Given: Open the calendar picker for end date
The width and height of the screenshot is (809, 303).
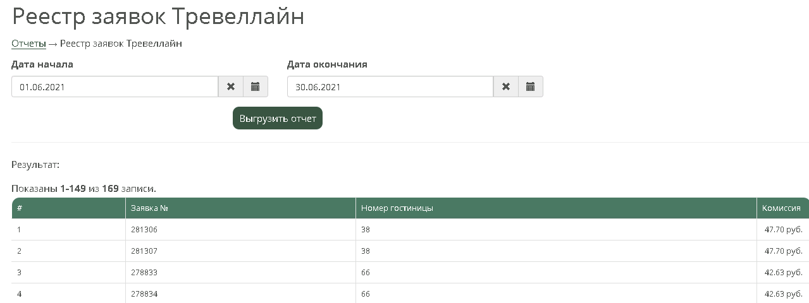Looking at the screenshot, I should pos(531,87).
